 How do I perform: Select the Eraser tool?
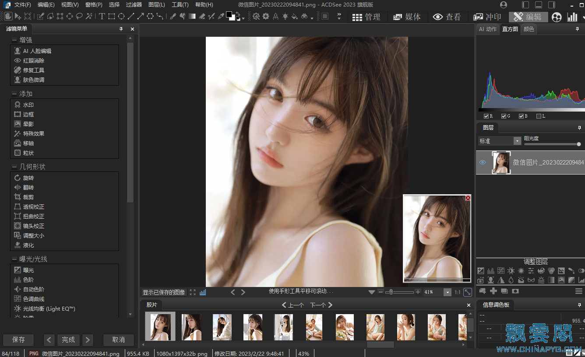[202, 17]
